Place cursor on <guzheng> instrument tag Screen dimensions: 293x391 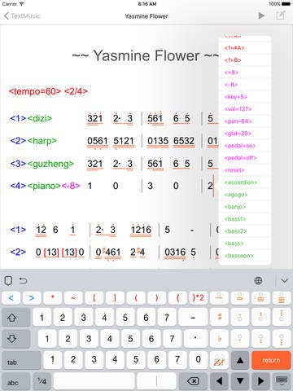[50, 164]
